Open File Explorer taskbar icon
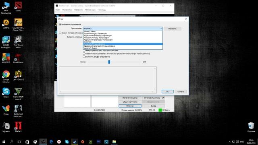This screenshot has width=258, height=145. (114, 142)
